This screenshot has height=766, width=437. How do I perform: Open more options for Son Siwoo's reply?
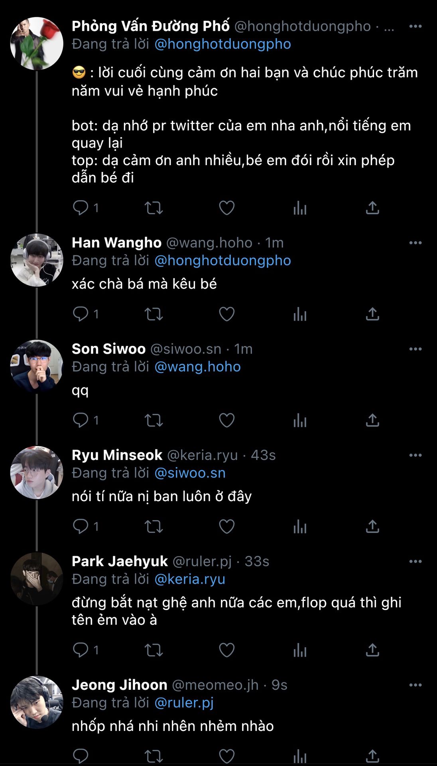pos(415,349)
